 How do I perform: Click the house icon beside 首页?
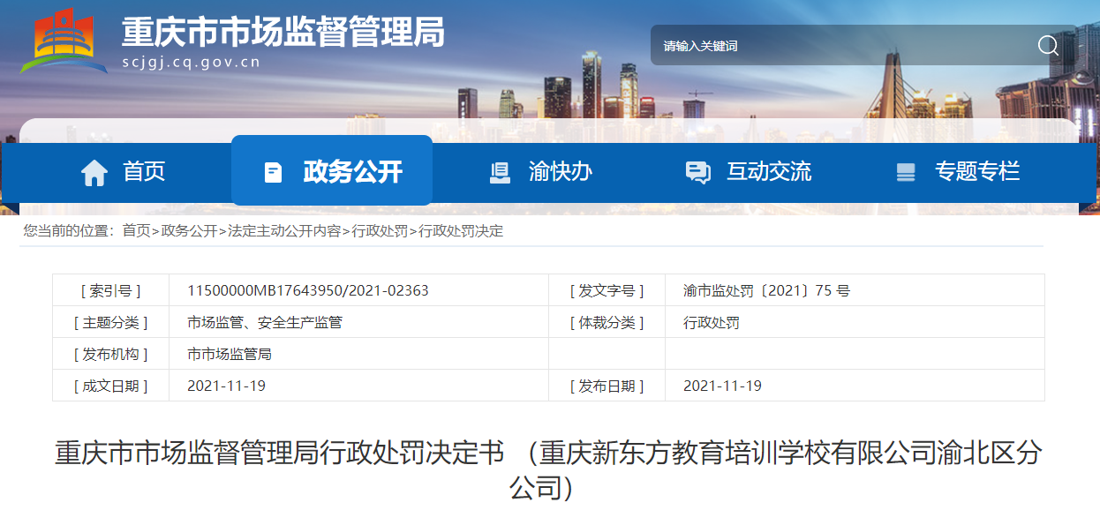[94, 172]
